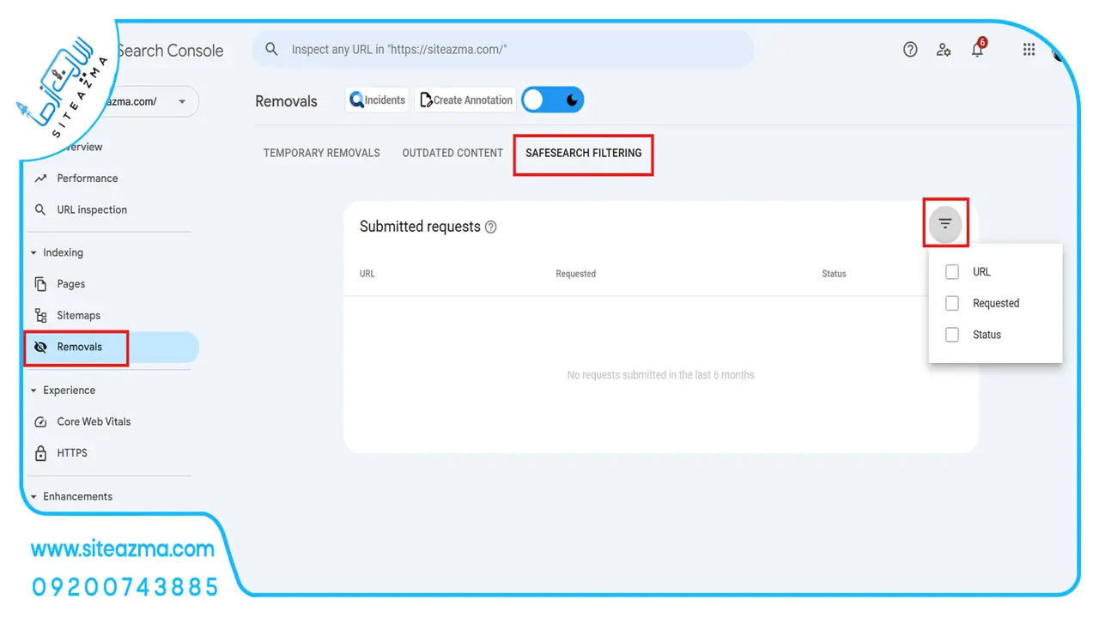The width and height of the screenshot is (1099, 618).
Task: Open the help question mark icon
Action: coord(910,50)
